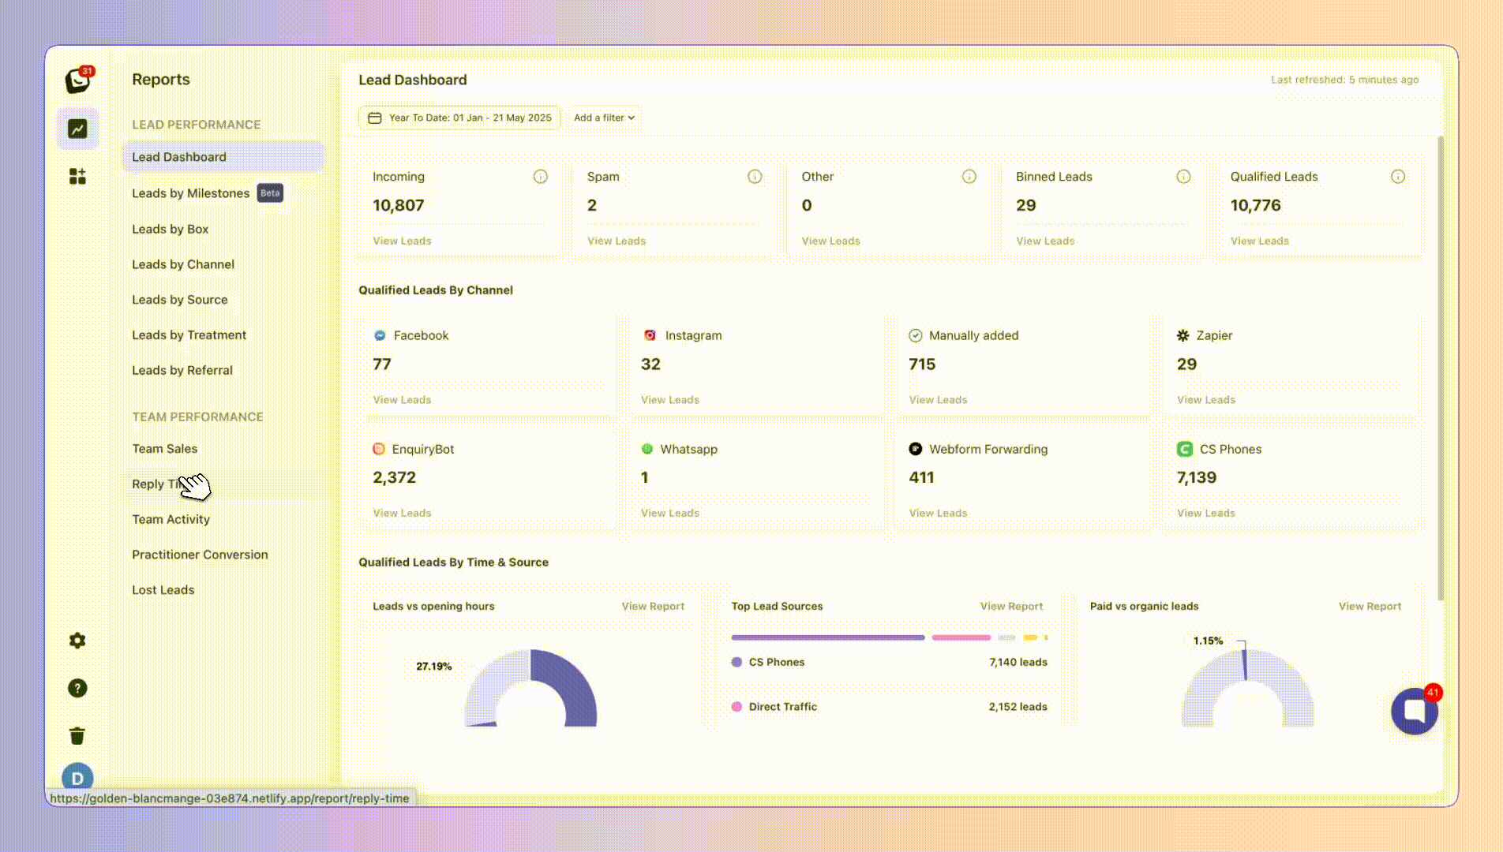Screen dimensions: 1503x852
Task: Show info for Other card
Action: (x=969, y=177)
